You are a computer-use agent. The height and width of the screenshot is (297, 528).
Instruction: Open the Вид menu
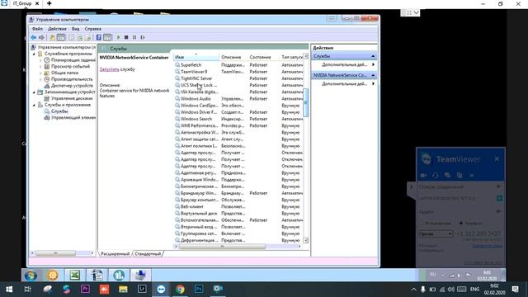pos(75,29)
